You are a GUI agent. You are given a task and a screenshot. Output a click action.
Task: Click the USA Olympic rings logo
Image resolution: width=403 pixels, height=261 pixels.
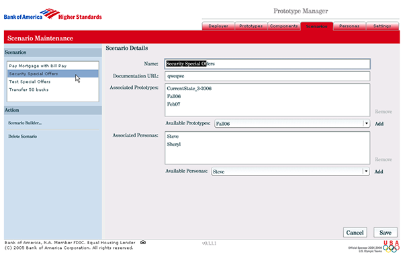point(391,247)
